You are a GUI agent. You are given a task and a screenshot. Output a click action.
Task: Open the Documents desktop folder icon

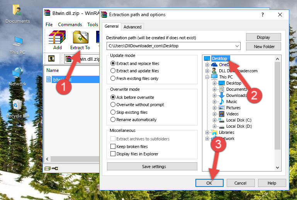[x=17, y=14]
